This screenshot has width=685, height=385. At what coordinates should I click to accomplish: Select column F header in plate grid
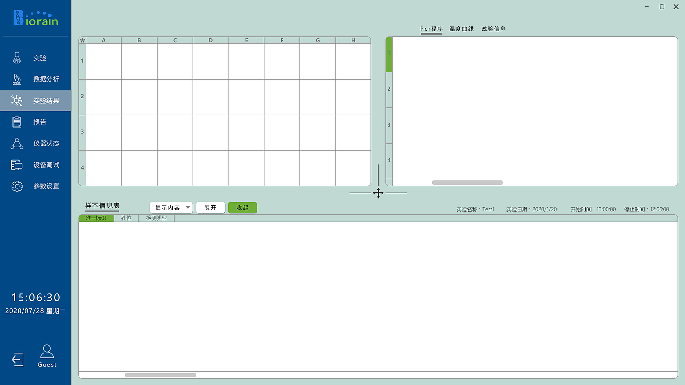tap(282, 40)
